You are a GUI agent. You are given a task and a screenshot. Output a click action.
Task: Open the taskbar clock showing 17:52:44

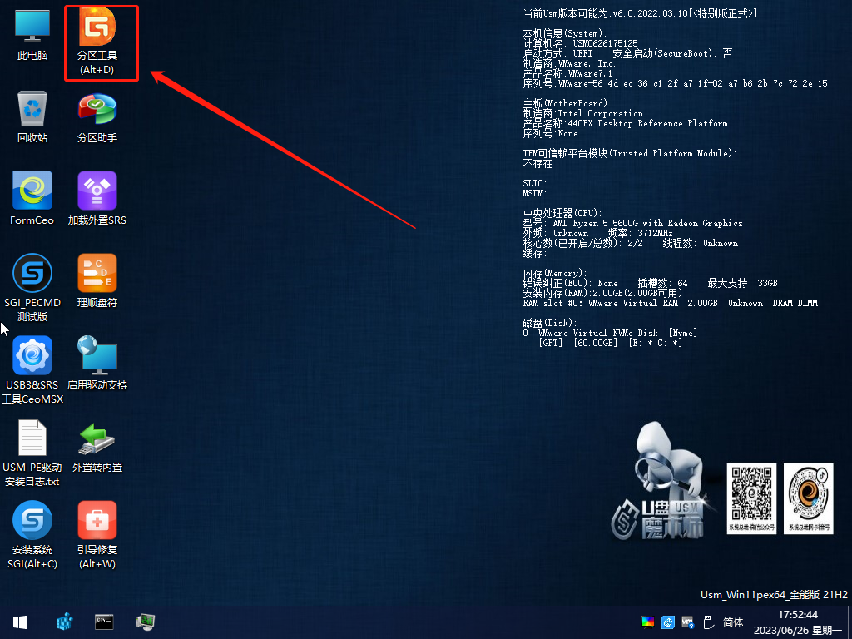click(x=798, y=622)
